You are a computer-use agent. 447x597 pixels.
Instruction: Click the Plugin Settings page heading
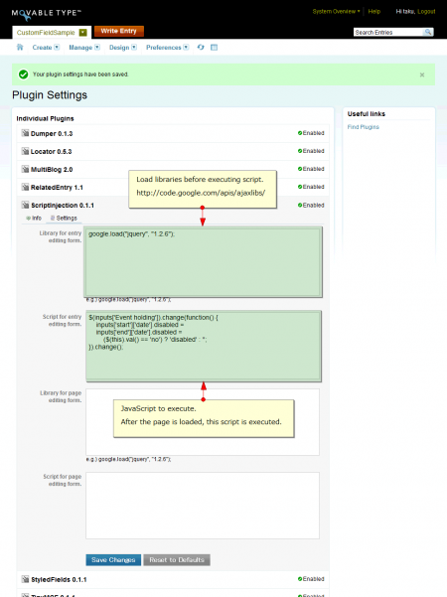(x=50, y=95)
